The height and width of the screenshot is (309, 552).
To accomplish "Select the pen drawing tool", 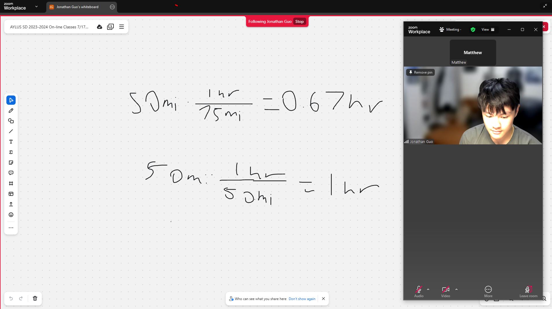I will click(x=11, y=111).
